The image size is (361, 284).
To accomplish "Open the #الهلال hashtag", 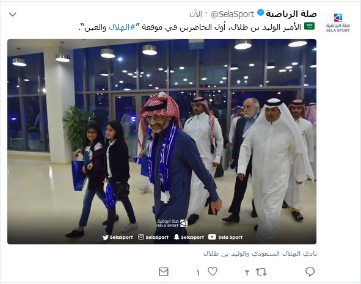I will (x=122, y=27).
